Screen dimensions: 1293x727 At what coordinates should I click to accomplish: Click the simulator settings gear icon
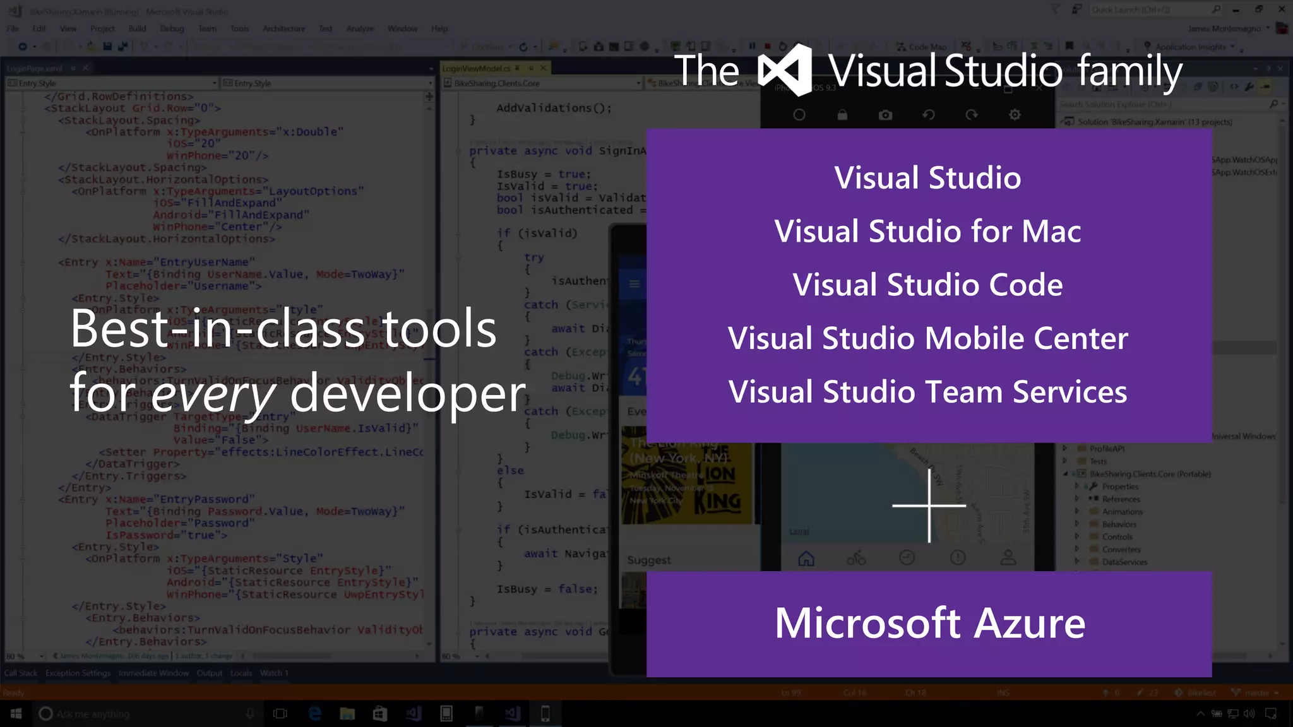[x=1015, y=115]
